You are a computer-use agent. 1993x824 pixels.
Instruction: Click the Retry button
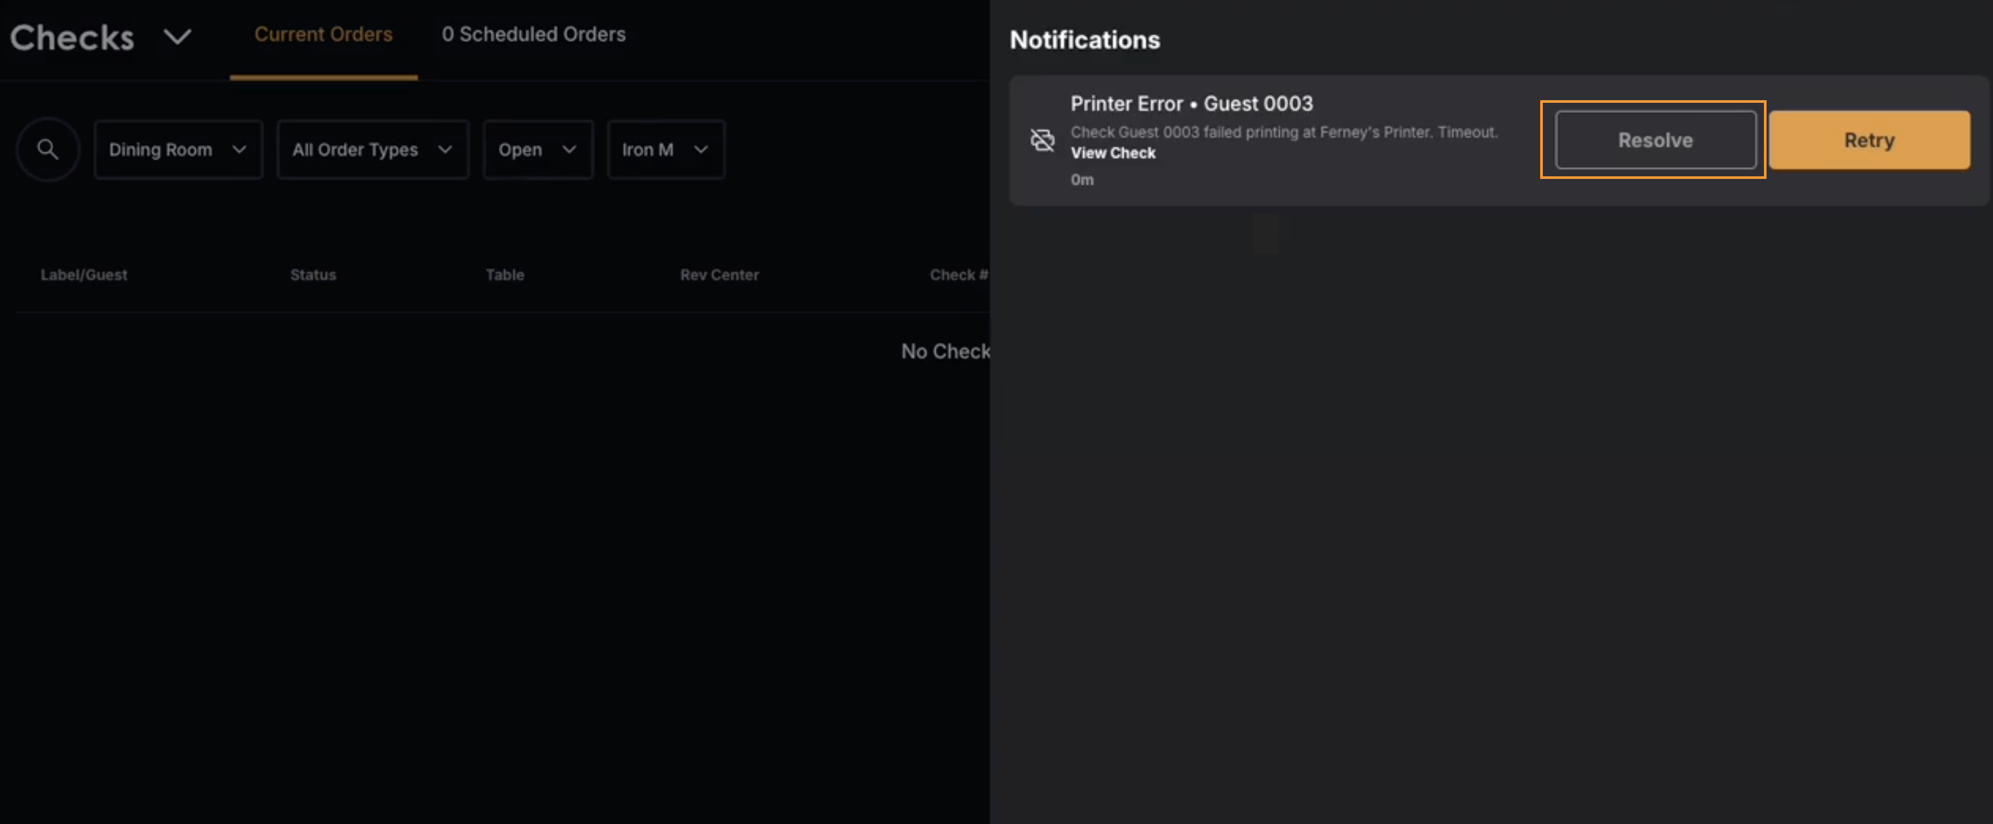coord(1869,140)
